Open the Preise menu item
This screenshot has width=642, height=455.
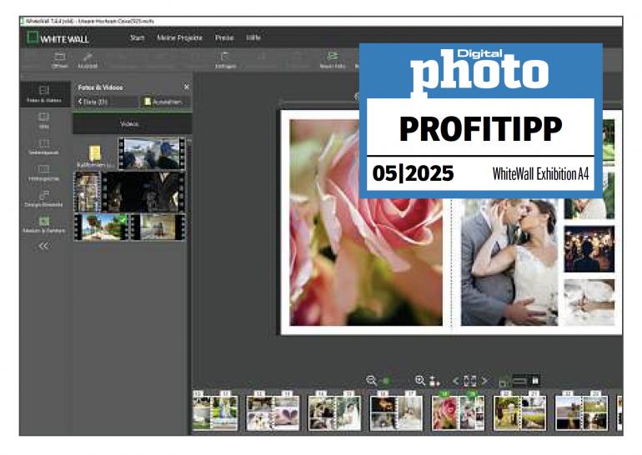[x=224, y=37]
